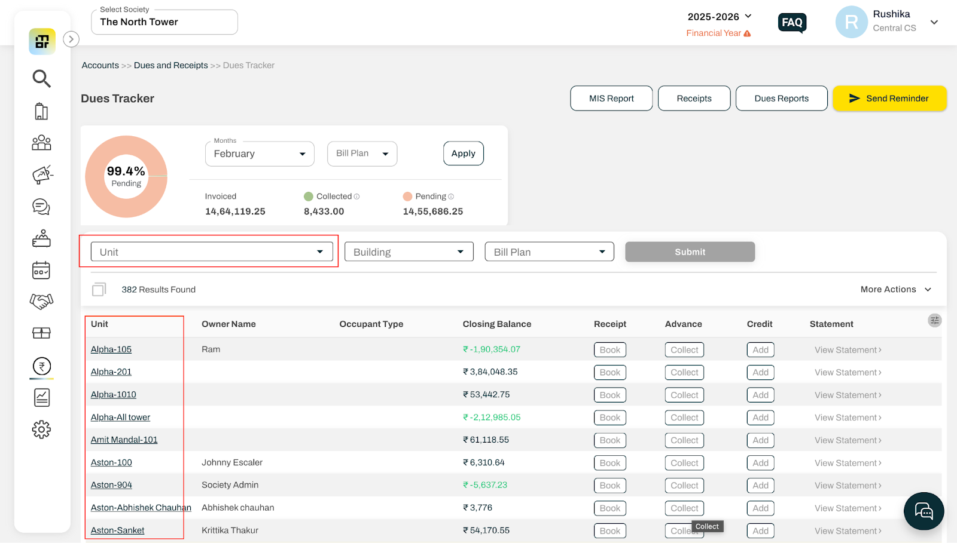Click Collect for Aston-100

pos(684,464)
